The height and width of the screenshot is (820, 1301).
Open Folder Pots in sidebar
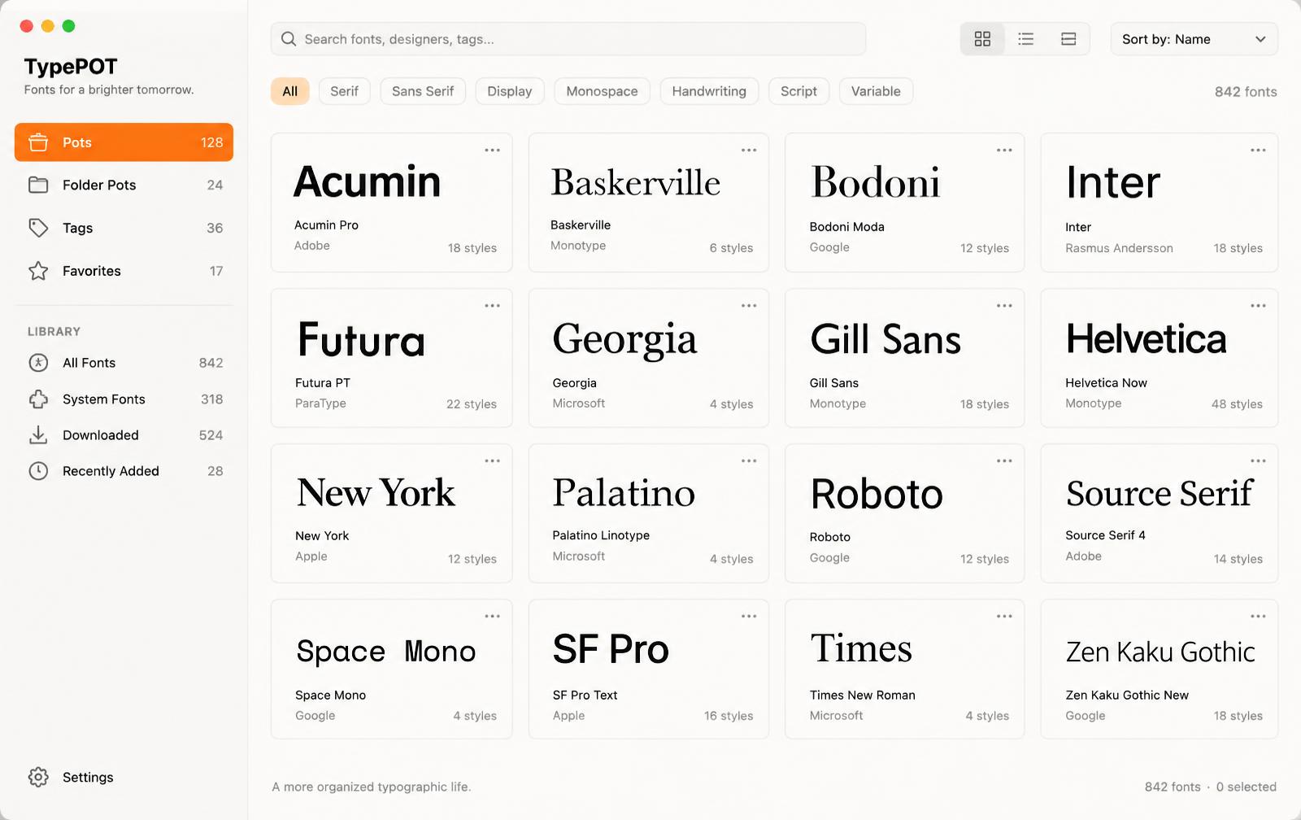click(124, 185)
